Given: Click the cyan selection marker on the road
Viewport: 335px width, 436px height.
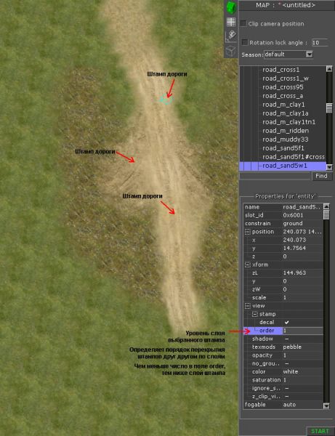Looking at the screenshot, I should 166,100.
